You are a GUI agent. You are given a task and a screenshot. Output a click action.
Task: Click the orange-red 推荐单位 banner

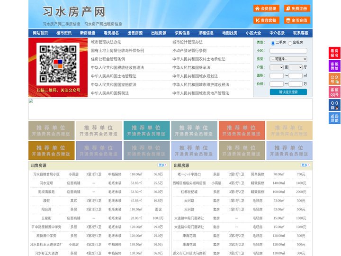(x=242, y=130)
